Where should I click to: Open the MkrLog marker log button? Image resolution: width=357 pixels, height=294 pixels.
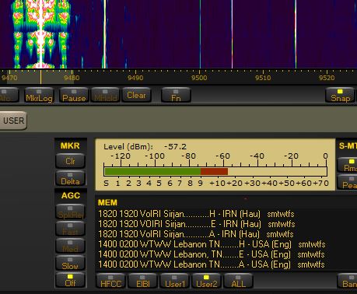tap(39, 95)
